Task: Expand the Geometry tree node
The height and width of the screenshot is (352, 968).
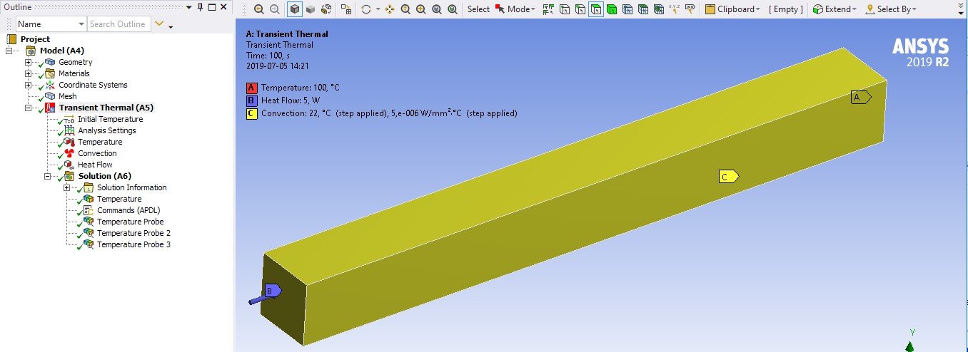Action: click(x=29, y=62)
